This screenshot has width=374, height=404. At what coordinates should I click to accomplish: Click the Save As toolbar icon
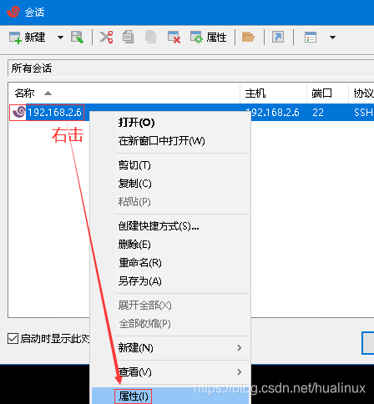77,38
